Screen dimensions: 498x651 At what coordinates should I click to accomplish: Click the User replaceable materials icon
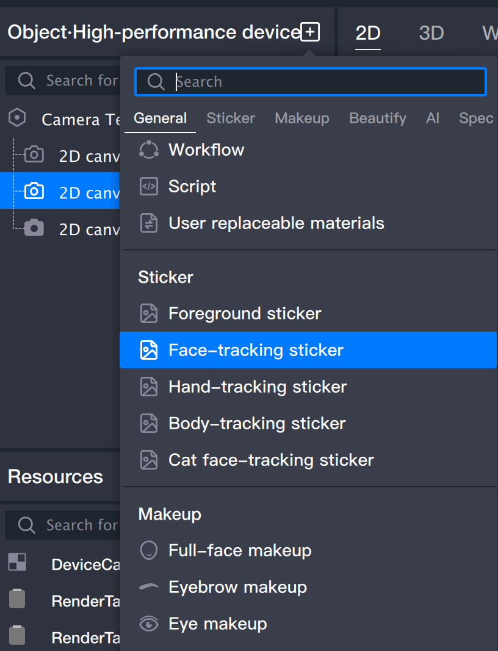click(x=149, y=223)
